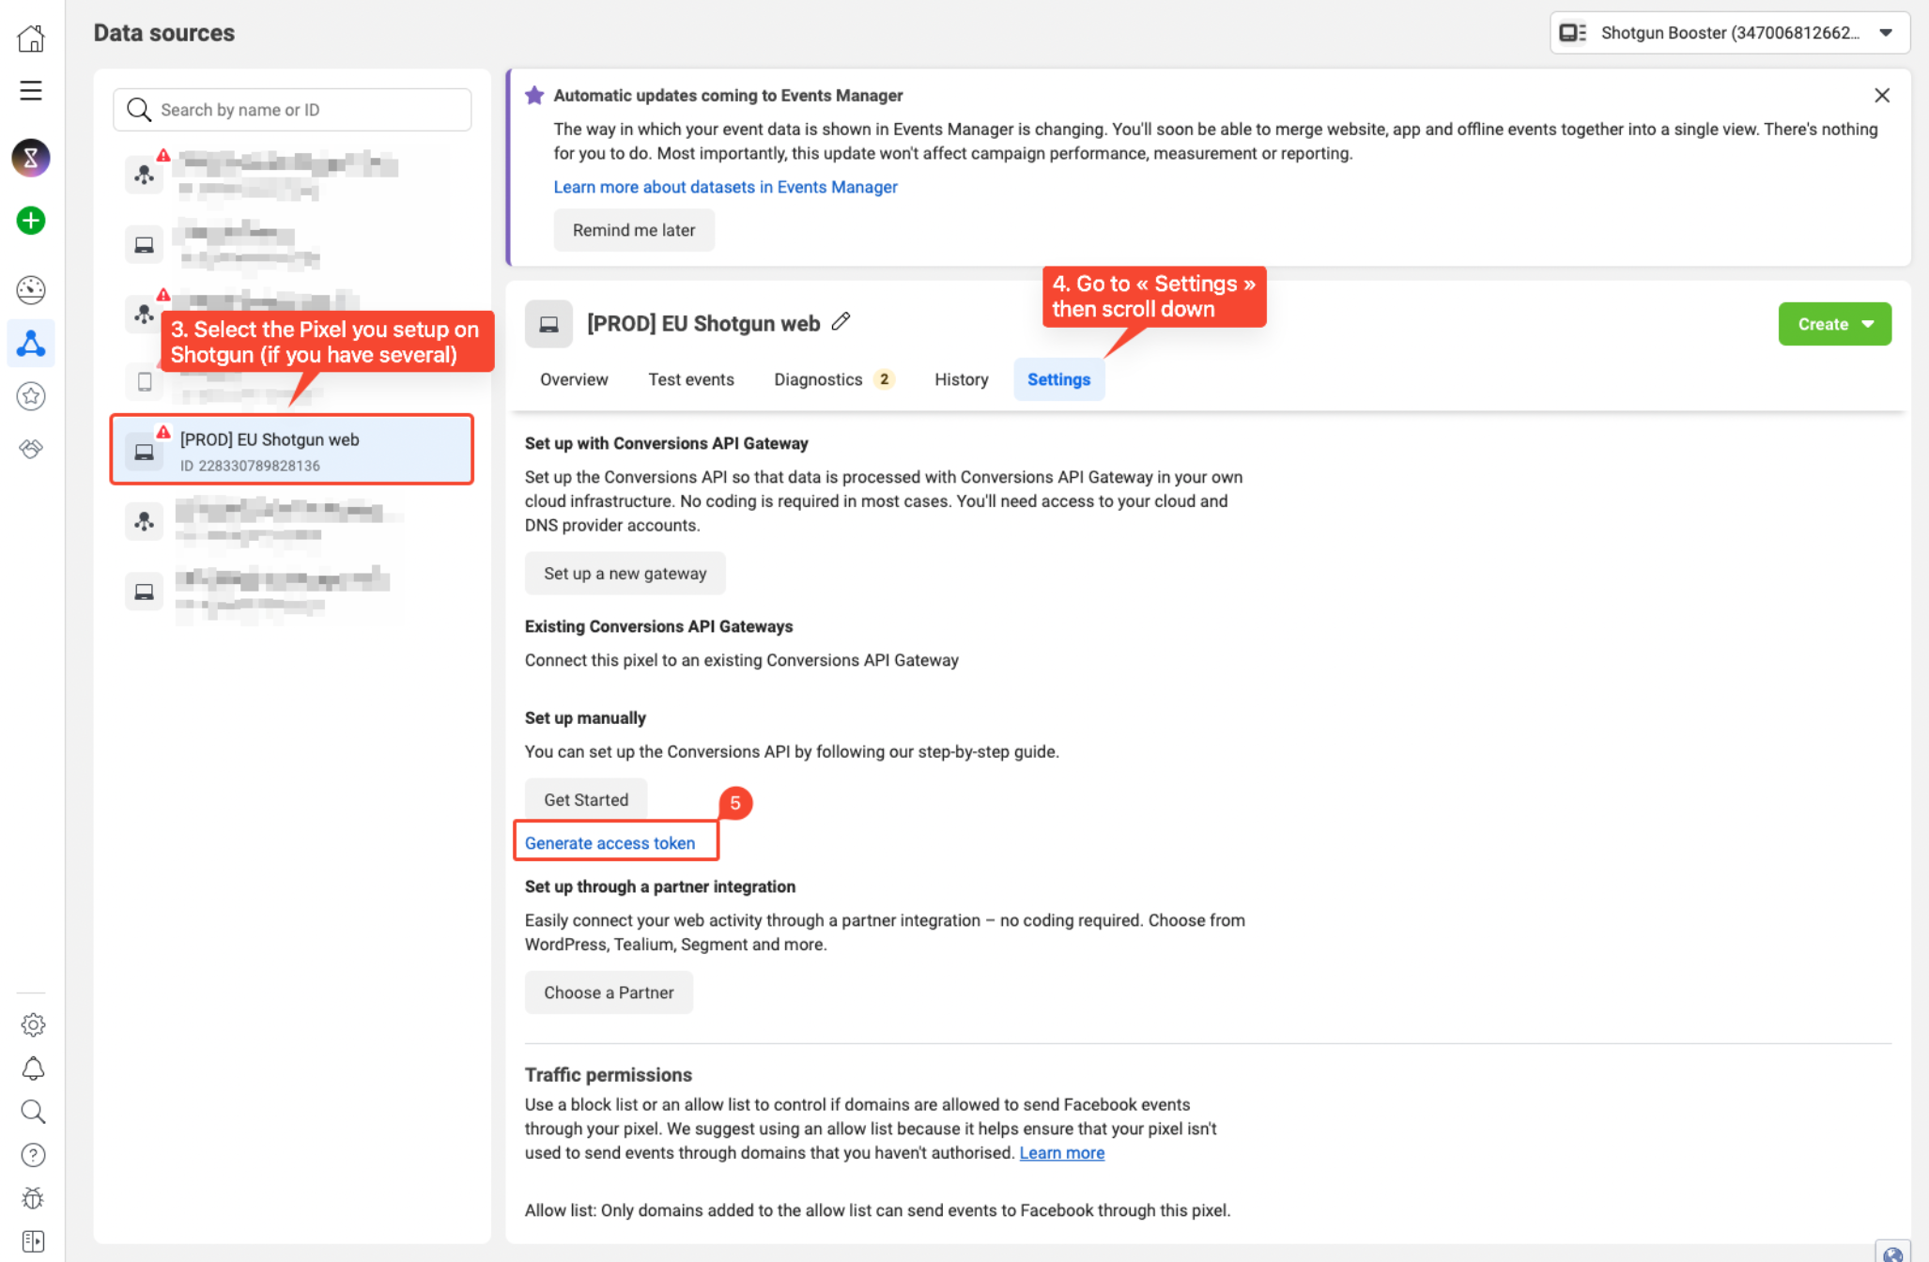
Task: Open the hamburger menu icon
Action: 31,90
